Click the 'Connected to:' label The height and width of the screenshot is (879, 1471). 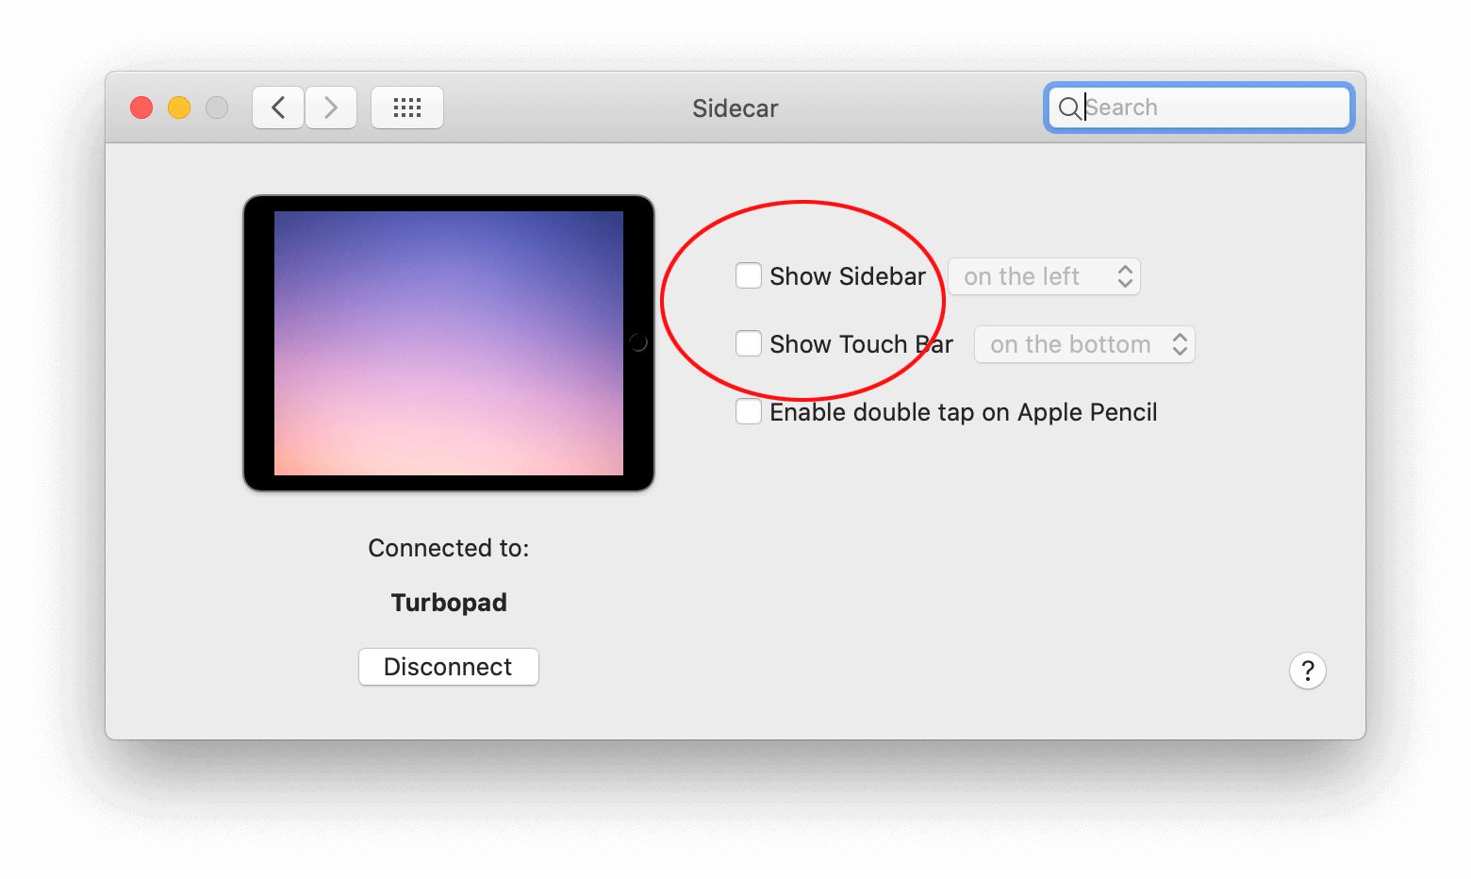[449, 548]
